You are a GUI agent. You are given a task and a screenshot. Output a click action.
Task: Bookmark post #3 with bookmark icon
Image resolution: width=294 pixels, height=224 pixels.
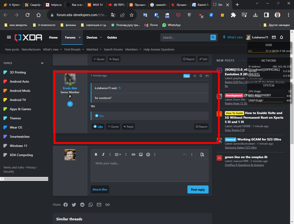(x=201, y=76)
